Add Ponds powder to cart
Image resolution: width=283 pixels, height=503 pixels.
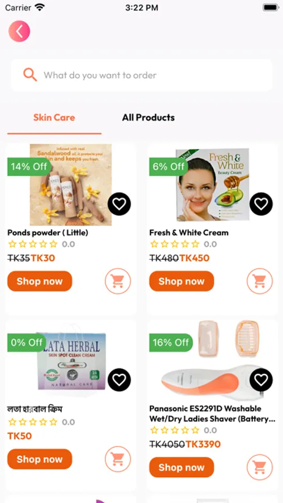(118, 281)
